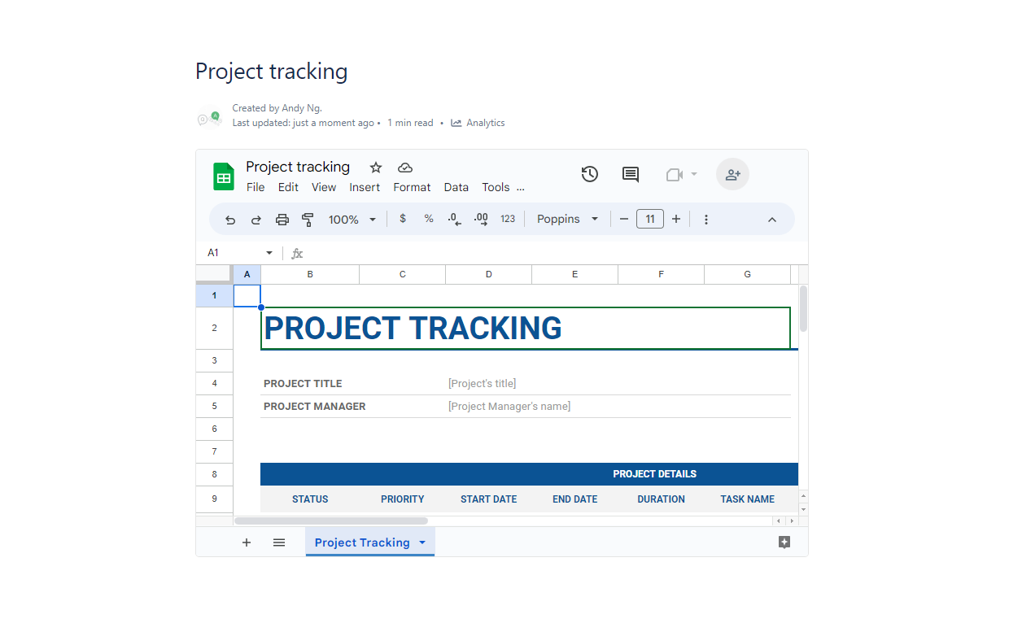The width and height of the screenshot is (1009, 623).
Task: Open version history clock icon
Action: [590, 174]
